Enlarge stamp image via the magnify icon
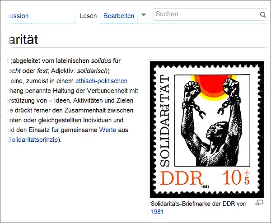 pyautogui.click(x=259, y=202)
